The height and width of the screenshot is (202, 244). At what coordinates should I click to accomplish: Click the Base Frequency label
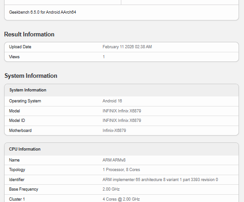24,189
